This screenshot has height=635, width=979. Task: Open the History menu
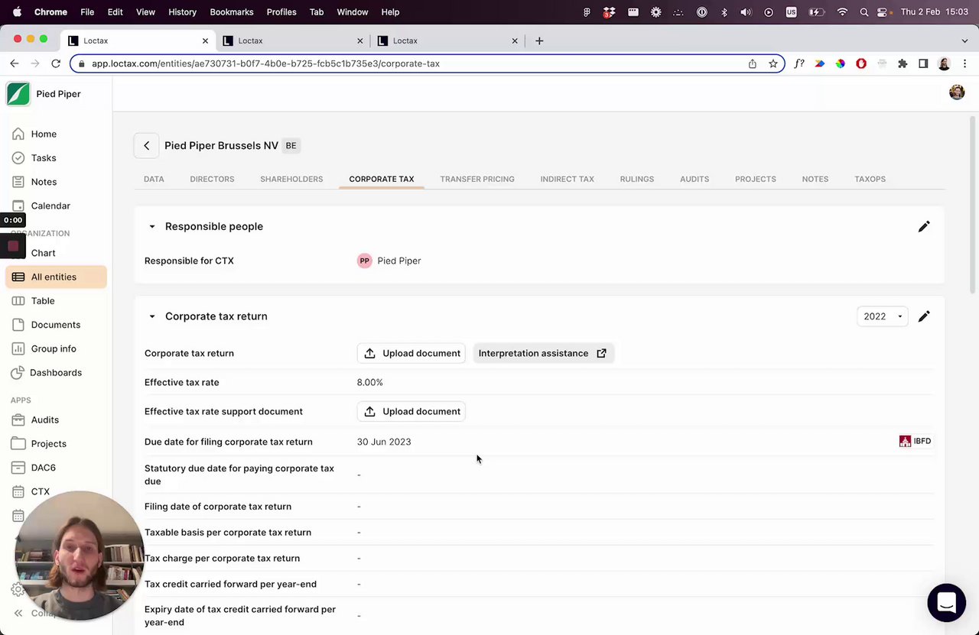[182, 12]
